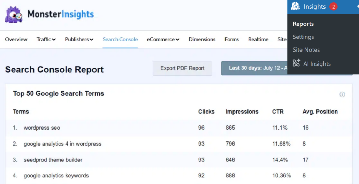The height and width of the screenshot is (184, 359).
Task: Click the 11.68% CTR value
Action: click(x=281, y=144)
